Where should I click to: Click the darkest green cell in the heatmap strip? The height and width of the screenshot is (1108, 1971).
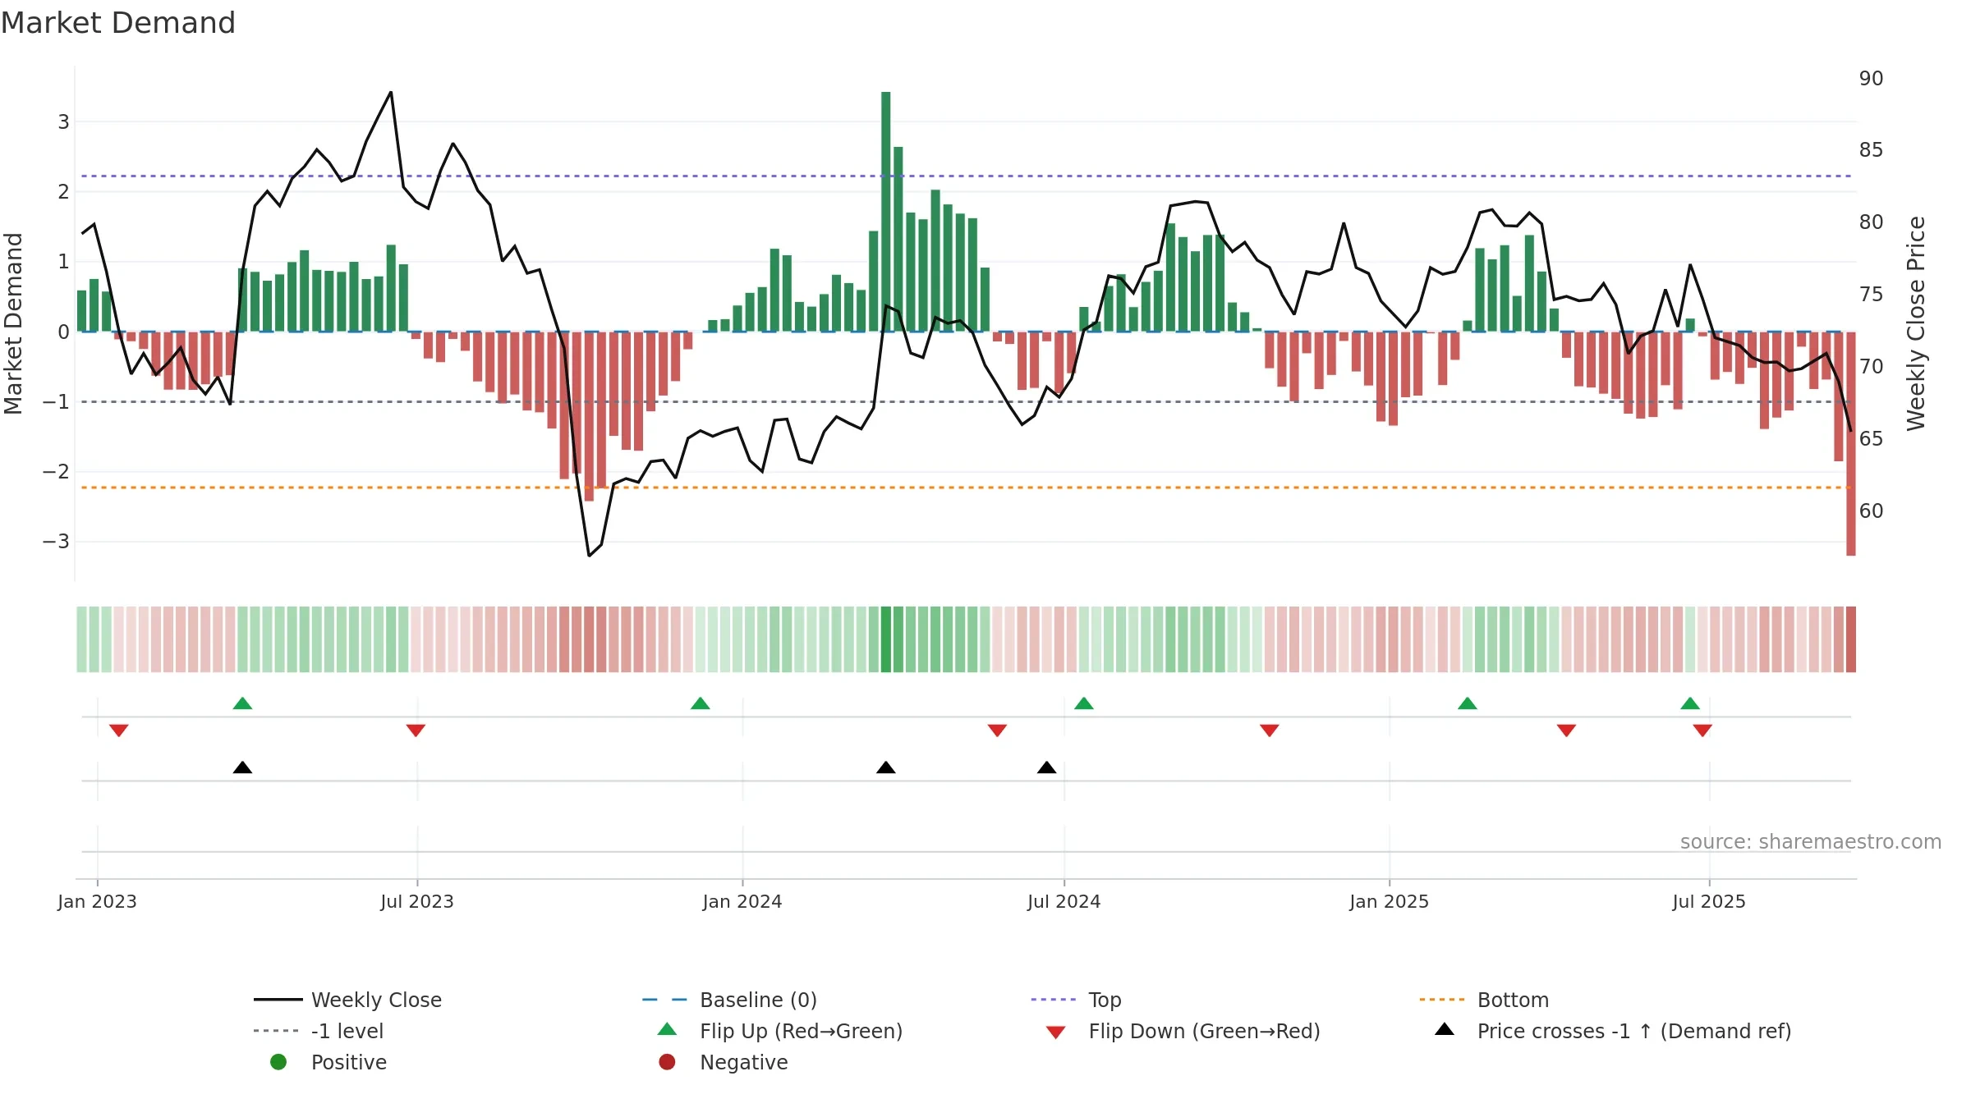[x=886, y=639]
